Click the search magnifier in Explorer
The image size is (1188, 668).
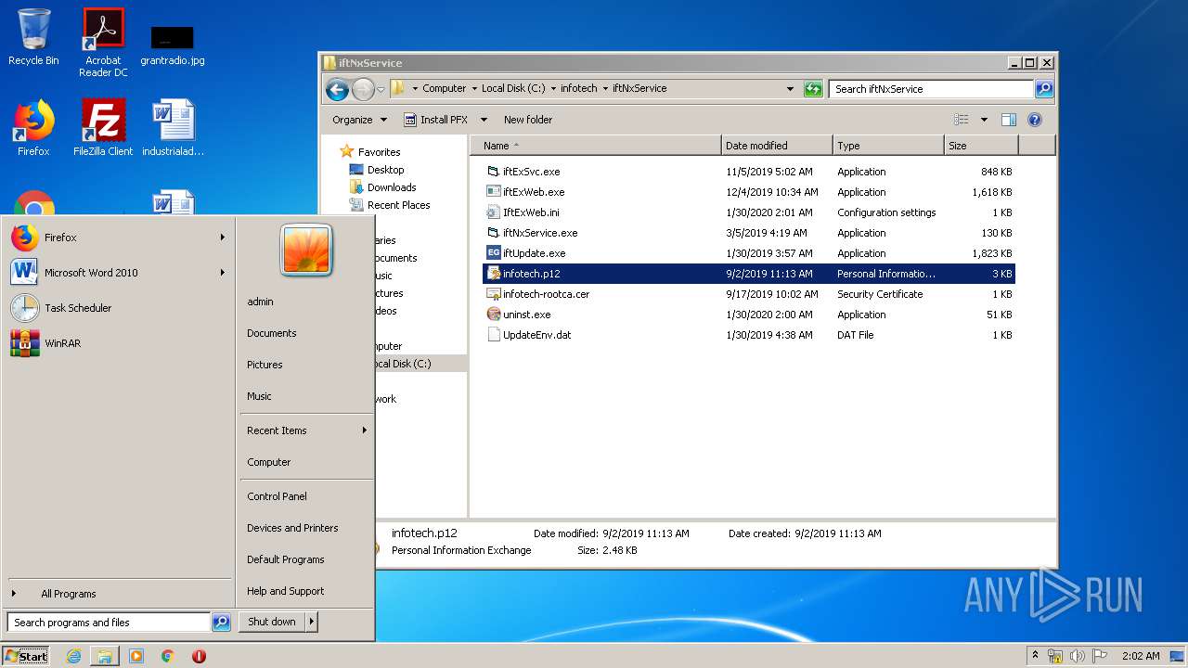coord(1044,89)
